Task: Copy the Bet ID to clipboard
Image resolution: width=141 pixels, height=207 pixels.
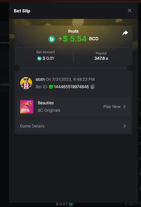Action: (x=92, y=87)
